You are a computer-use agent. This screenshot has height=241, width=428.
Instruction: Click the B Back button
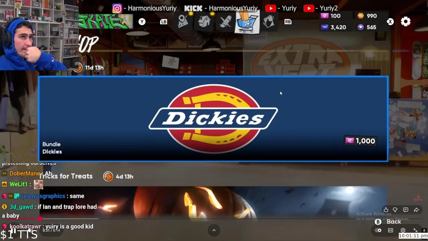coord(388,222)
